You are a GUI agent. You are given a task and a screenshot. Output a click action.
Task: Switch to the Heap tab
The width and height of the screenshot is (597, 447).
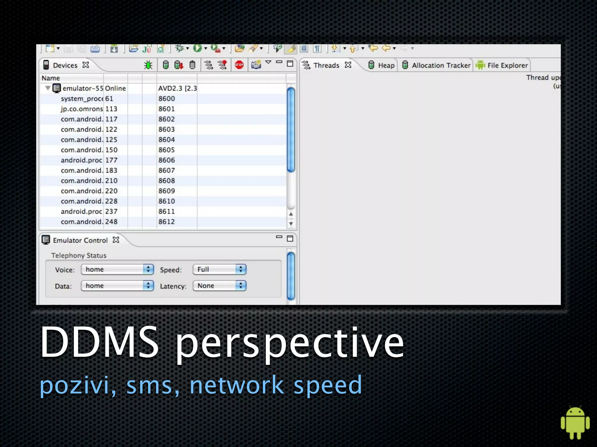(x=382, y=65)
